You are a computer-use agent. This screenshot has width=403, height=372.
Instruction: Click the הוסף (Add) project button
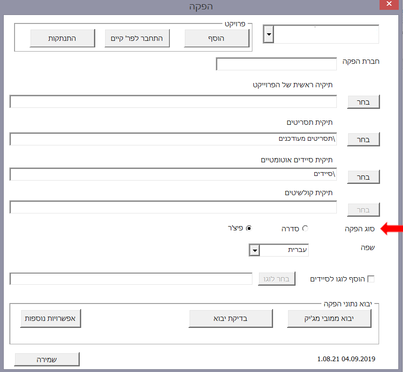(x=216, y=38)
